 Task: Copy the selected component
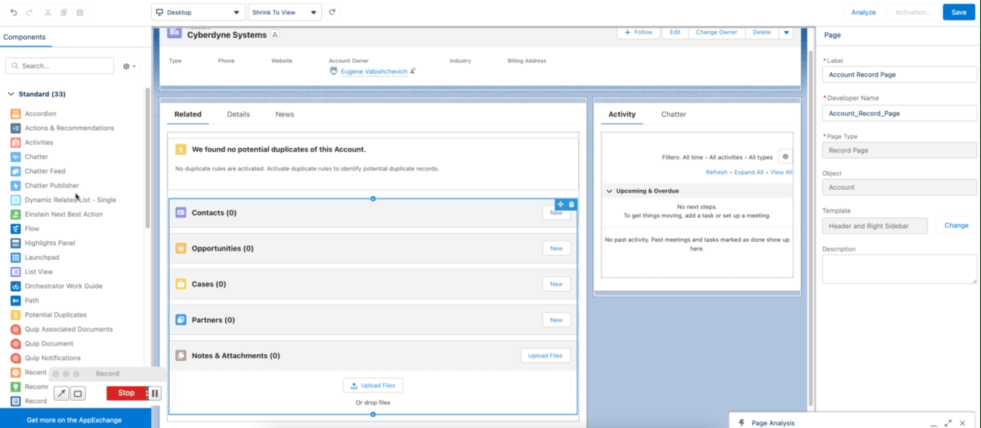(x=64, y=12)
